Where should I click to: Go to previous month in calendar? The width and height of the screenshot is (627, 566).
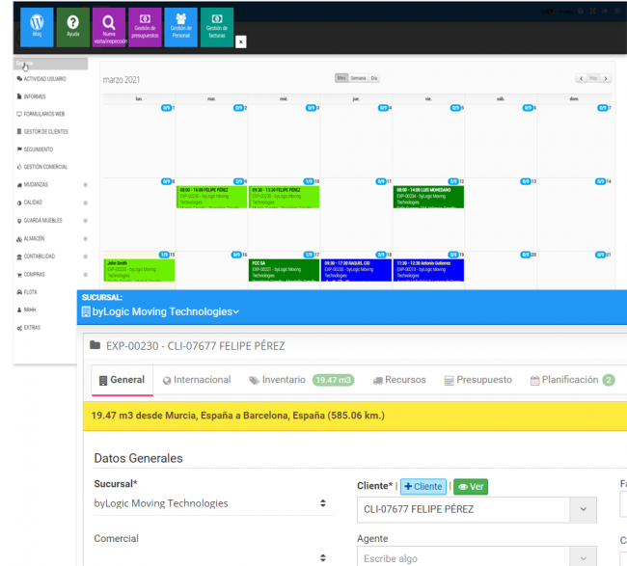coord(581,78)
